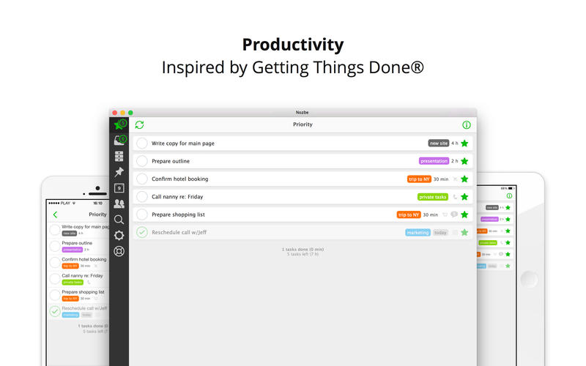Open the Calendar icon in sidebar
This screenshot has height=366, width=586.
119,188
